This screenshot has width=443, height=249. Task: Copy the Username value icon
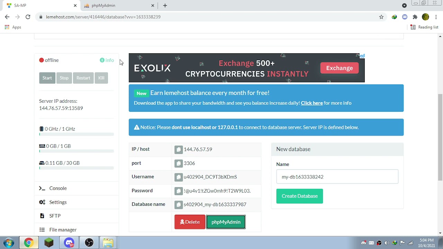coord(179,177)
